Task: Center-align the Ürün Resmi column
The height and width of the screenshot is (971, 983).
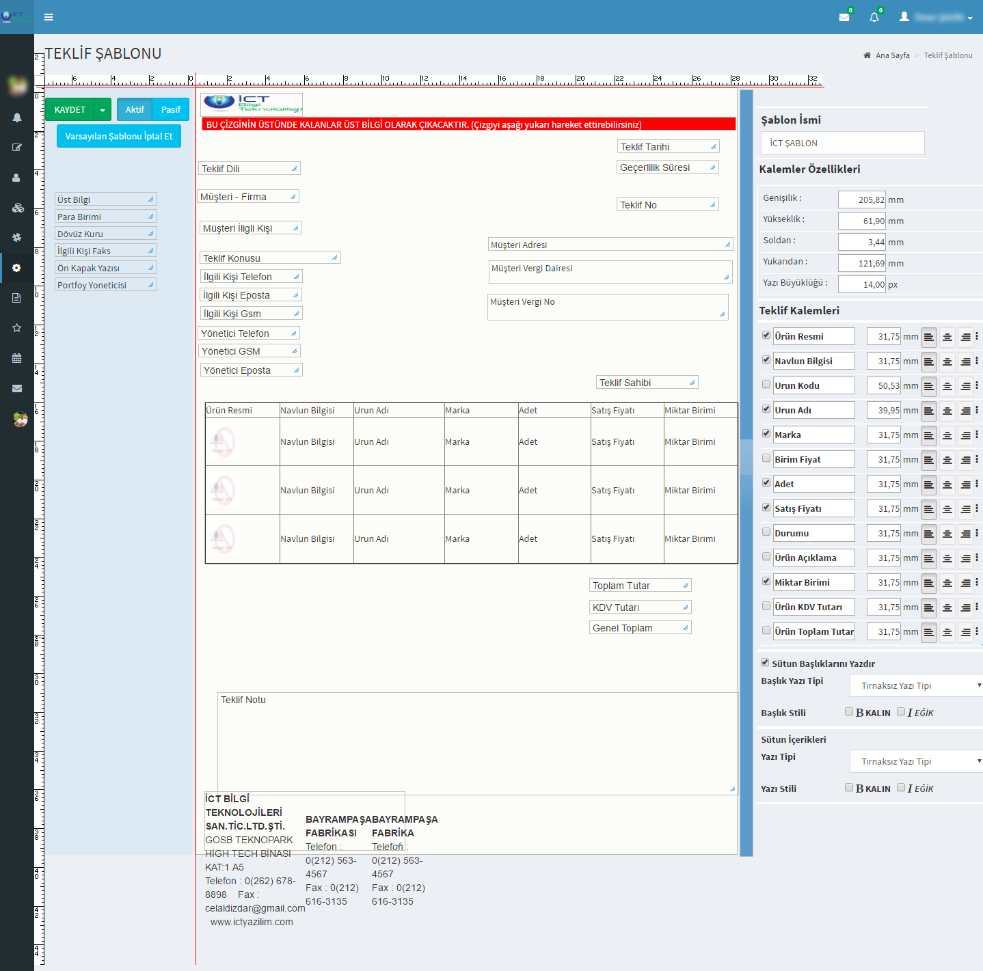Action: [947, 337]
